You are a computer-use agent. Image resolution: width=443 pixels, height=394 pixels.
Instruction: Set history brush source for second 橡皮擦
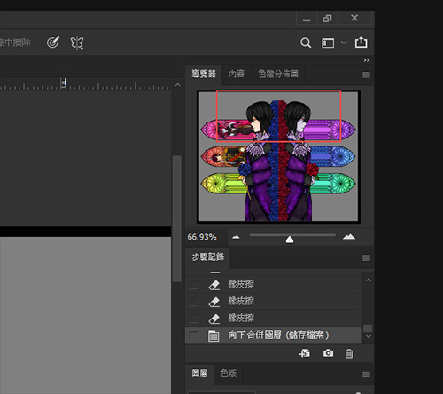tap(193, 302)
